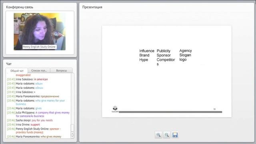This screenshot has height=144, width=256.
Task: Click the word 'Slogan' on the slide
Action: (x=185, y=55)
